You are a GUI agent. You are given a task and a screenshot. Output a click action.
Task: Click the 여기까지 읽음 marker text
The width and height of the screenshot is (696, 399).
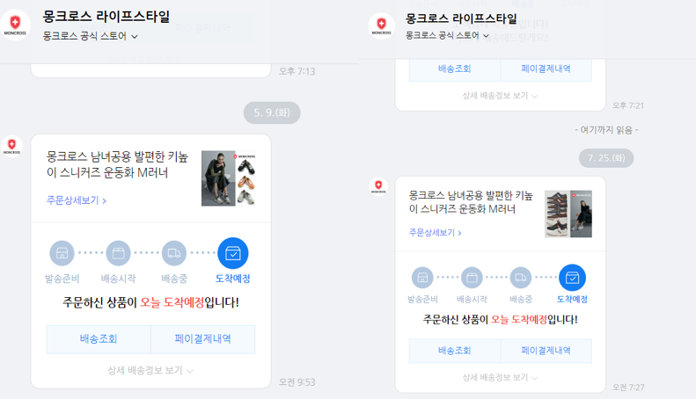[606, 130]
